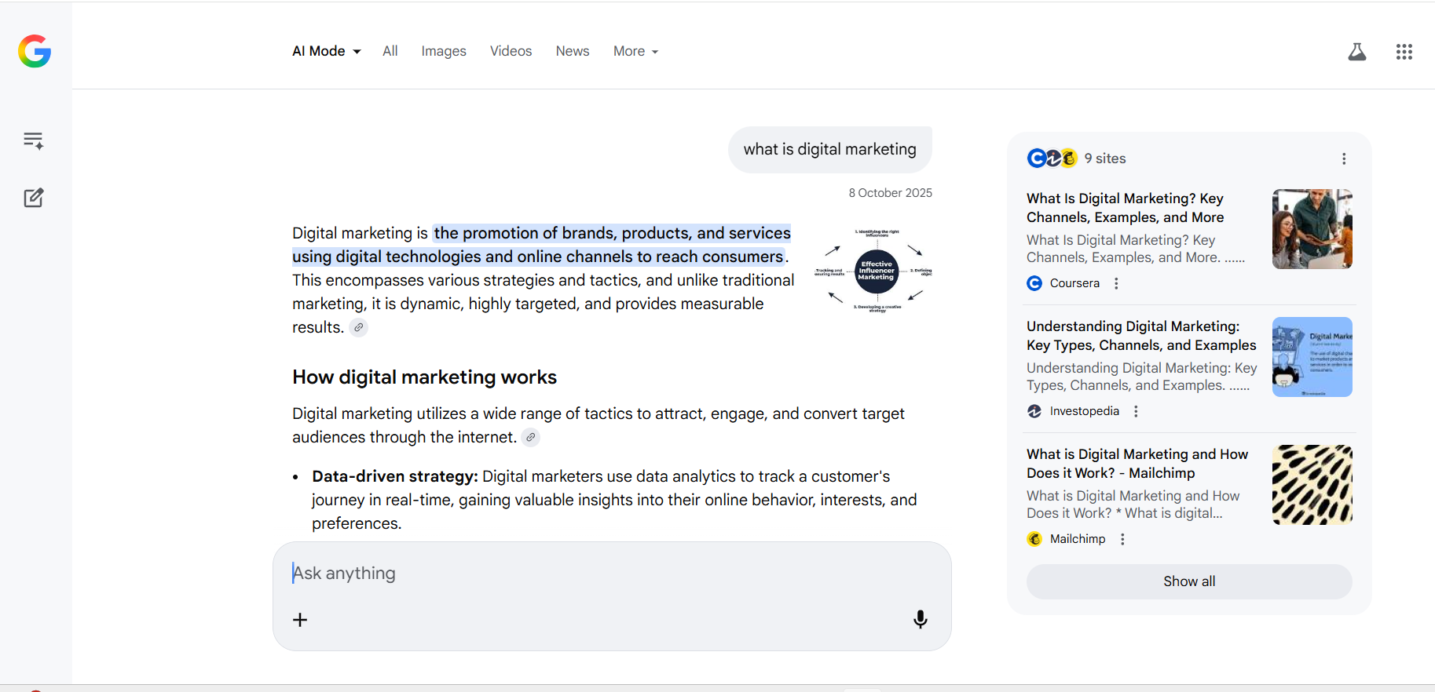Click the plus attach icon in Ask box
The width and height of the screenshot is (1435, 692).
[300, 620]
